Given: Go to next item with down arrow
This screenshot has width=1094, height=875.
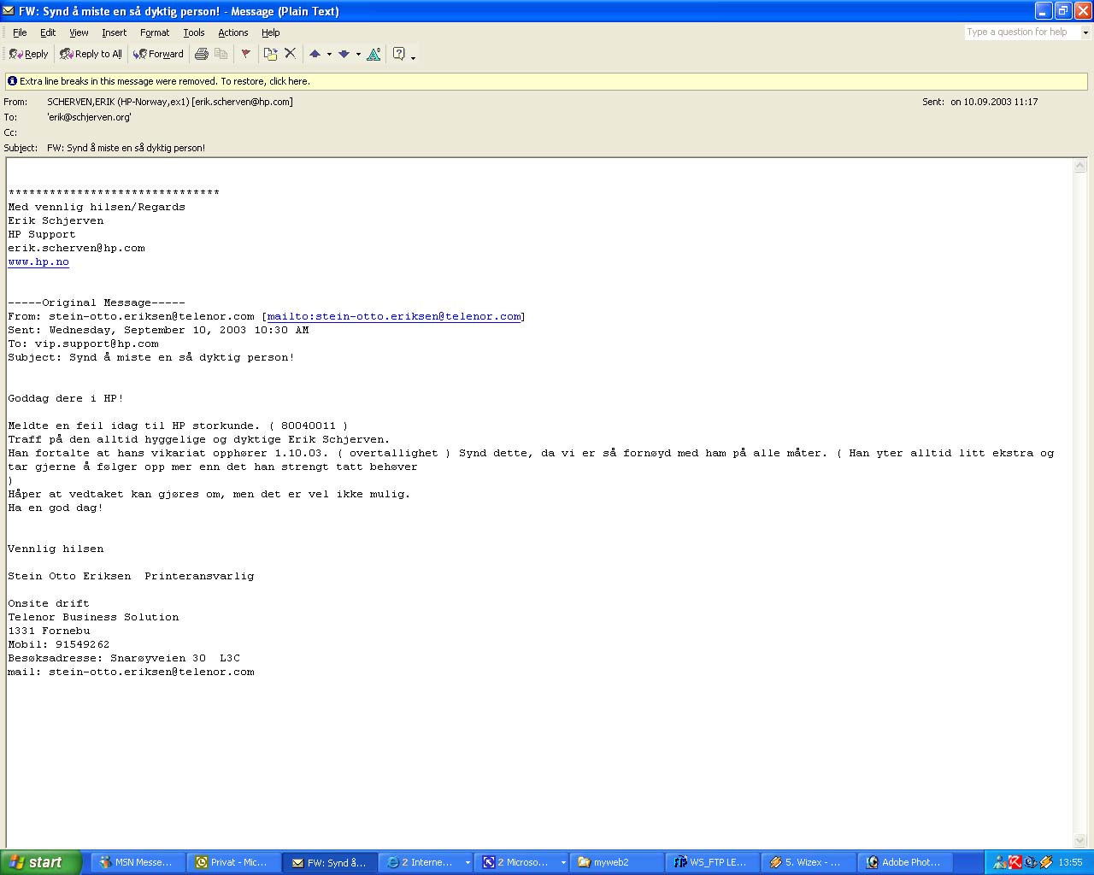Looking at the screenshot, I should click(x=344, y=54).
